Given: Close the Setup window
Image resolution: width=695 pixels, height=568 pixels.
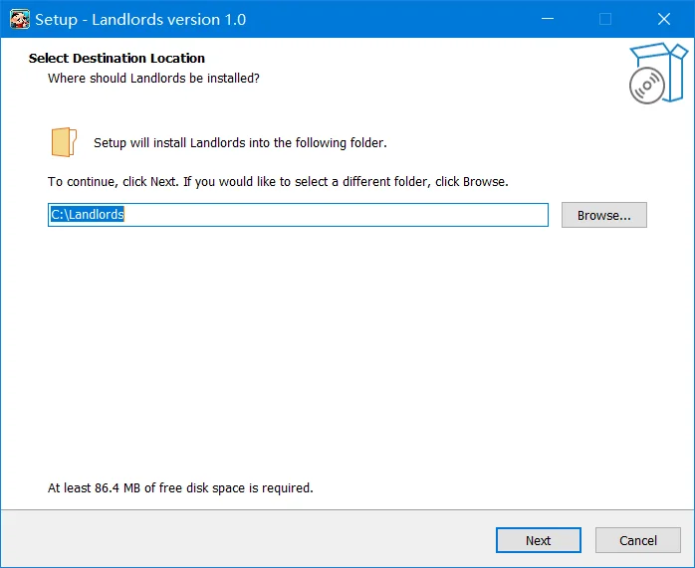Looking at the screenshot, I should pos(664,19).
